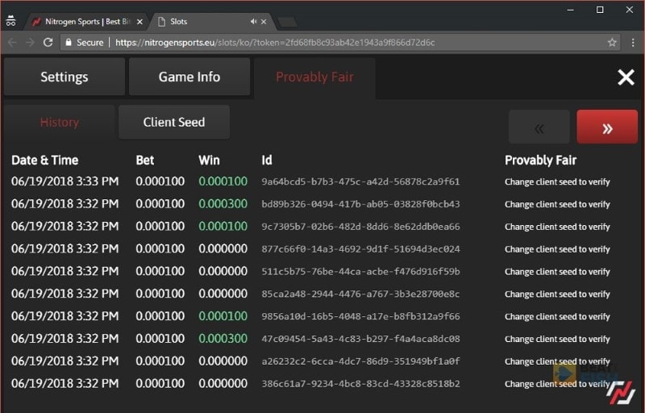The image size is (645, 413).
Task: Click bet amount 0.000100 in 386c61a7 row
Action: point(160,383)
